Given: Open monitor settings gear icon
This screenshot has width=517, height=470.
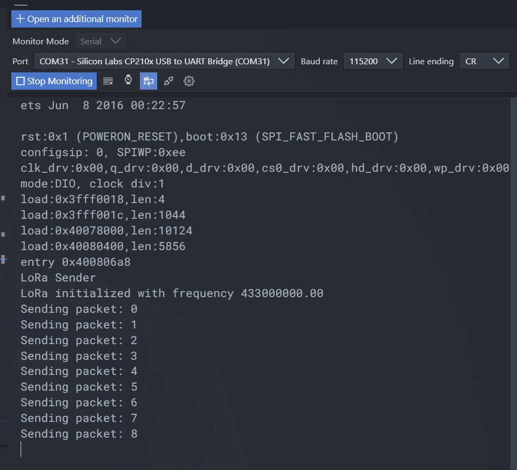Looking at the screenshot, I should click(x=189, y=81).
